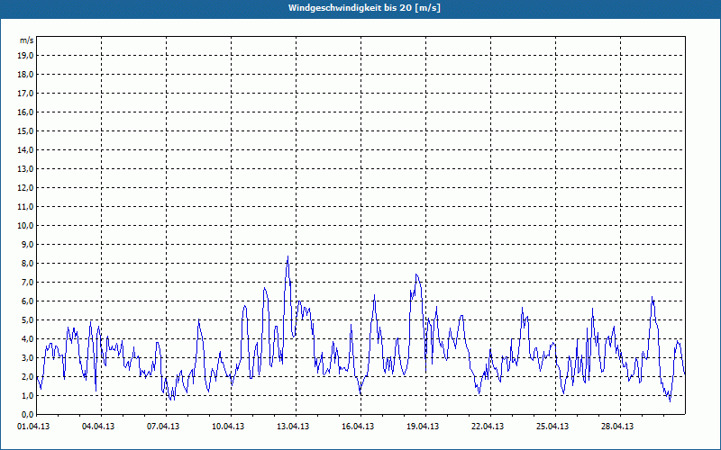Image resolution: width=721 pixels, height=450 pixels.
Task: Click the 11,0 y-axis label
Action: click(25, 207)
